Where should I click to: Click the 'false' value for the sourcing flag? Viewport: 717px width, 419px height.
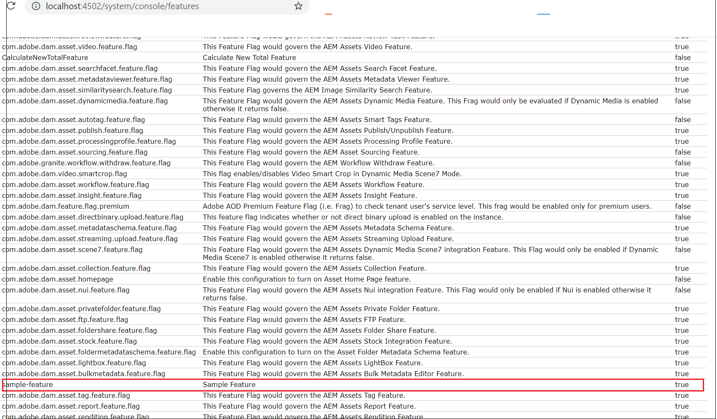683,152
